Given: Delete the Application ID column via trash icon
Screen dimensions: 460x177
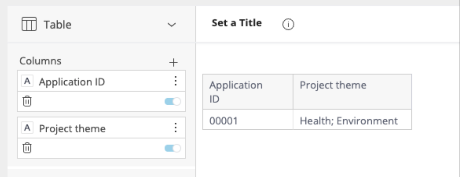Looking at the screenshot, I should (27, 101).
